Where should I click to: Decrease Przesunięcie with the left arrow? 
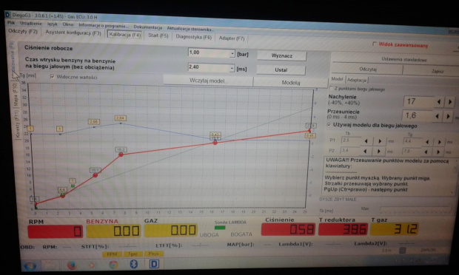437,116
